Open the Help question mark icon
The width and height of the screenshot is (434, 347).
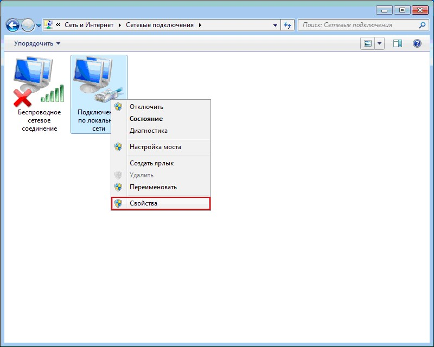(417, 43)
